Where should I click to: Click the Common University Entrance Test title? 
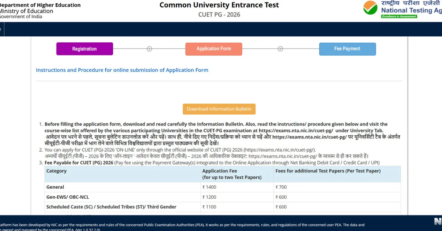coord(219,5)
